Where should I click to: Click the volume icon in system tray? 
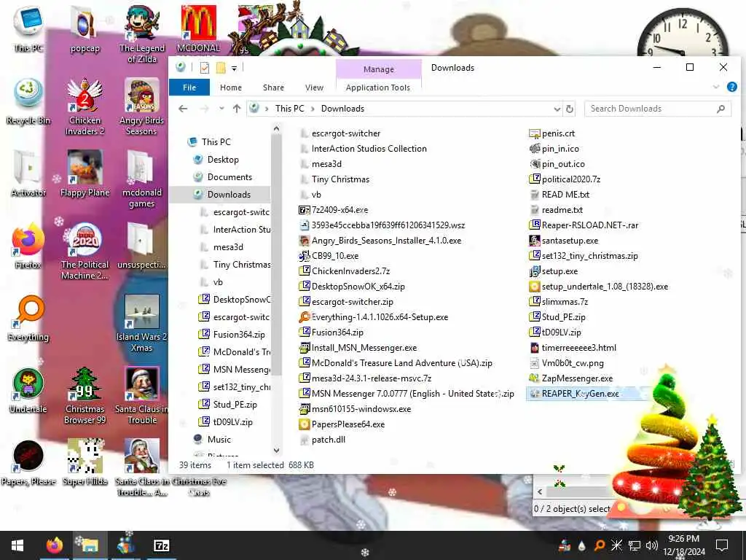(x=652, y=545)
